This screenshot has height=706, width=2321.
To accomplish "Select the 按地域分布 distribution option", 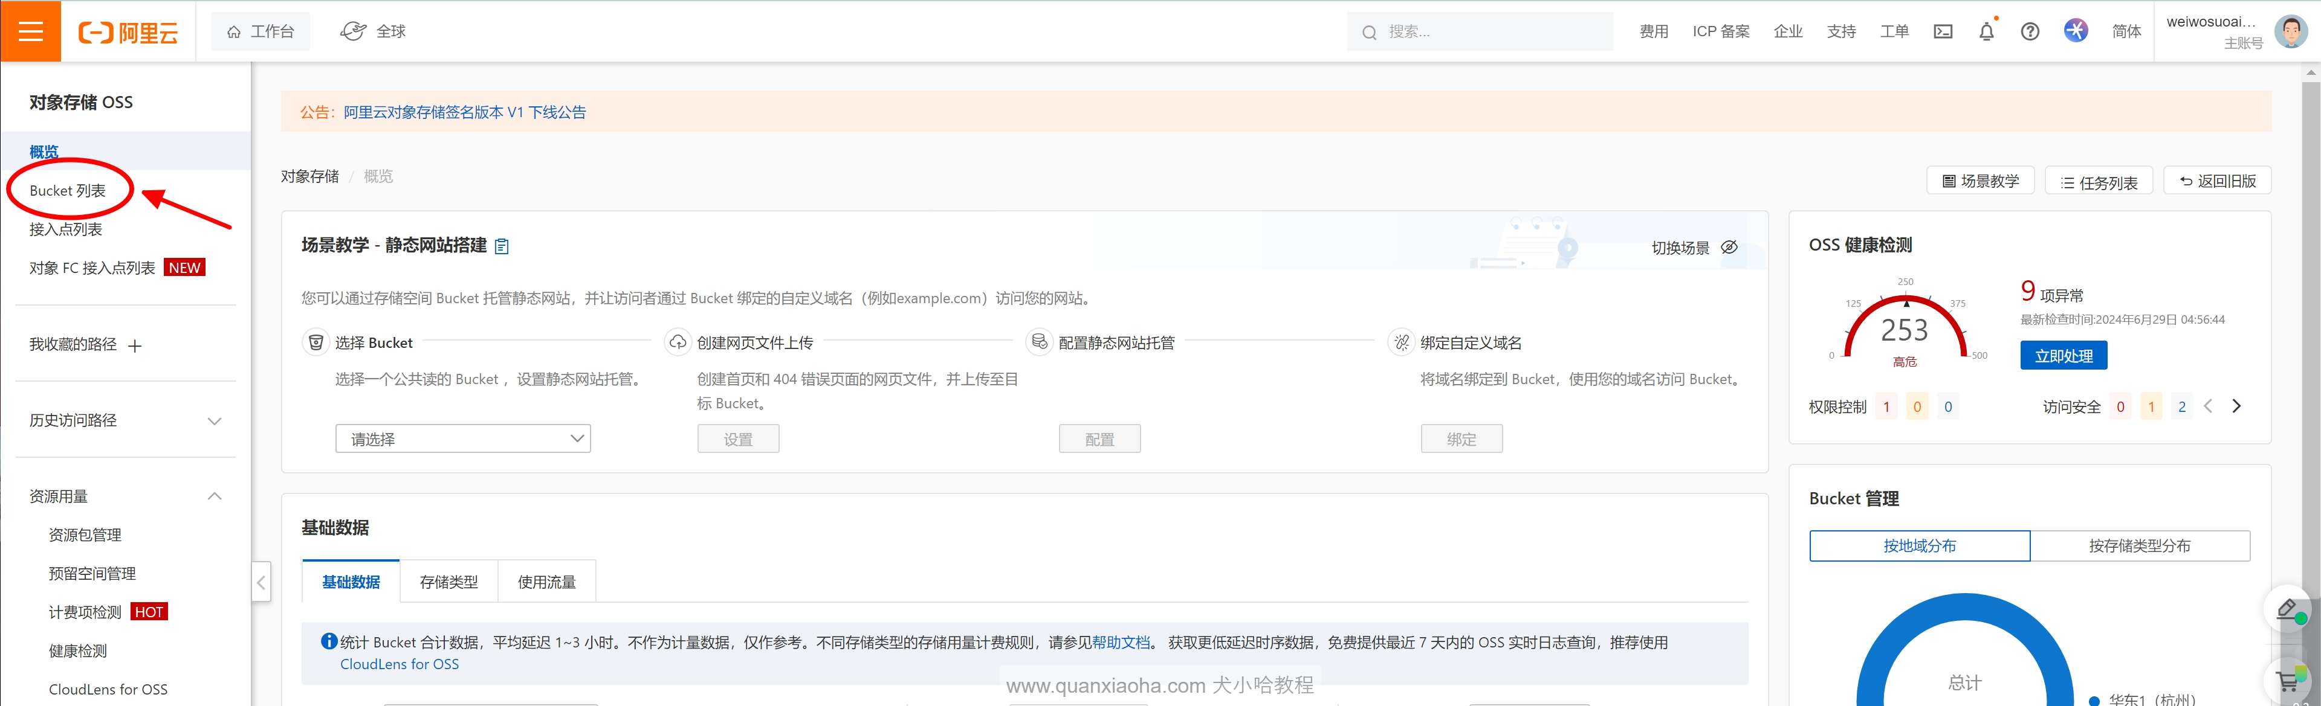I will pyautogui.click(x=1919, y=546).
